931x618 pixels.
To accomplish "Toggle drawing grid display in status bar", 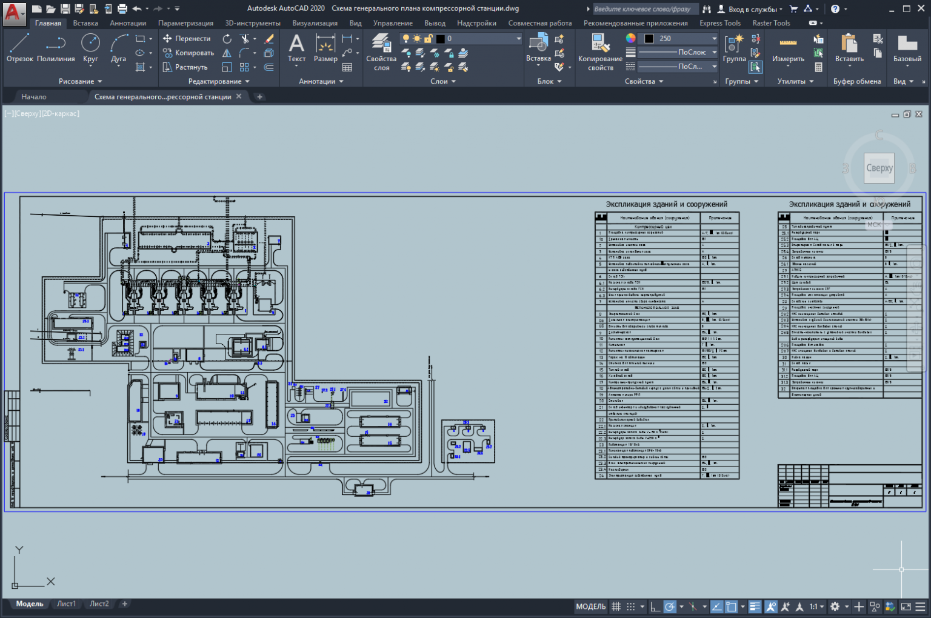I will click(x=616, y=606).
